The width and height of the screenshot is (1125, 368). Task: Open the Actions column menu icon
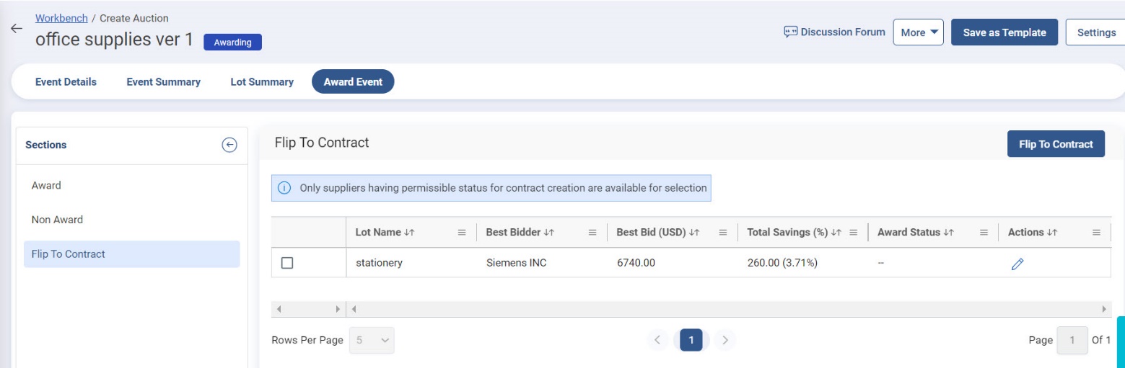point(1096,233)
